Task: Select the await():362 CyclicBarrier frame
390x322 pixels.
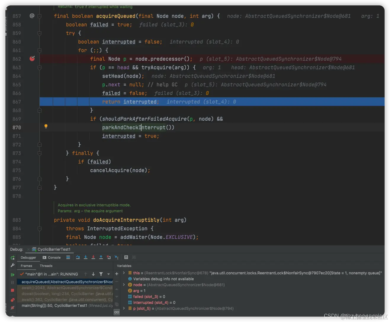Action: tap(65, 300)
